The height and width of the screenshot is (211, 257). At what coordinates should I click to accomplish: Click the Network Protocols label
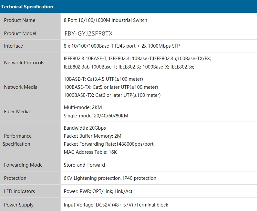(24, 62)
